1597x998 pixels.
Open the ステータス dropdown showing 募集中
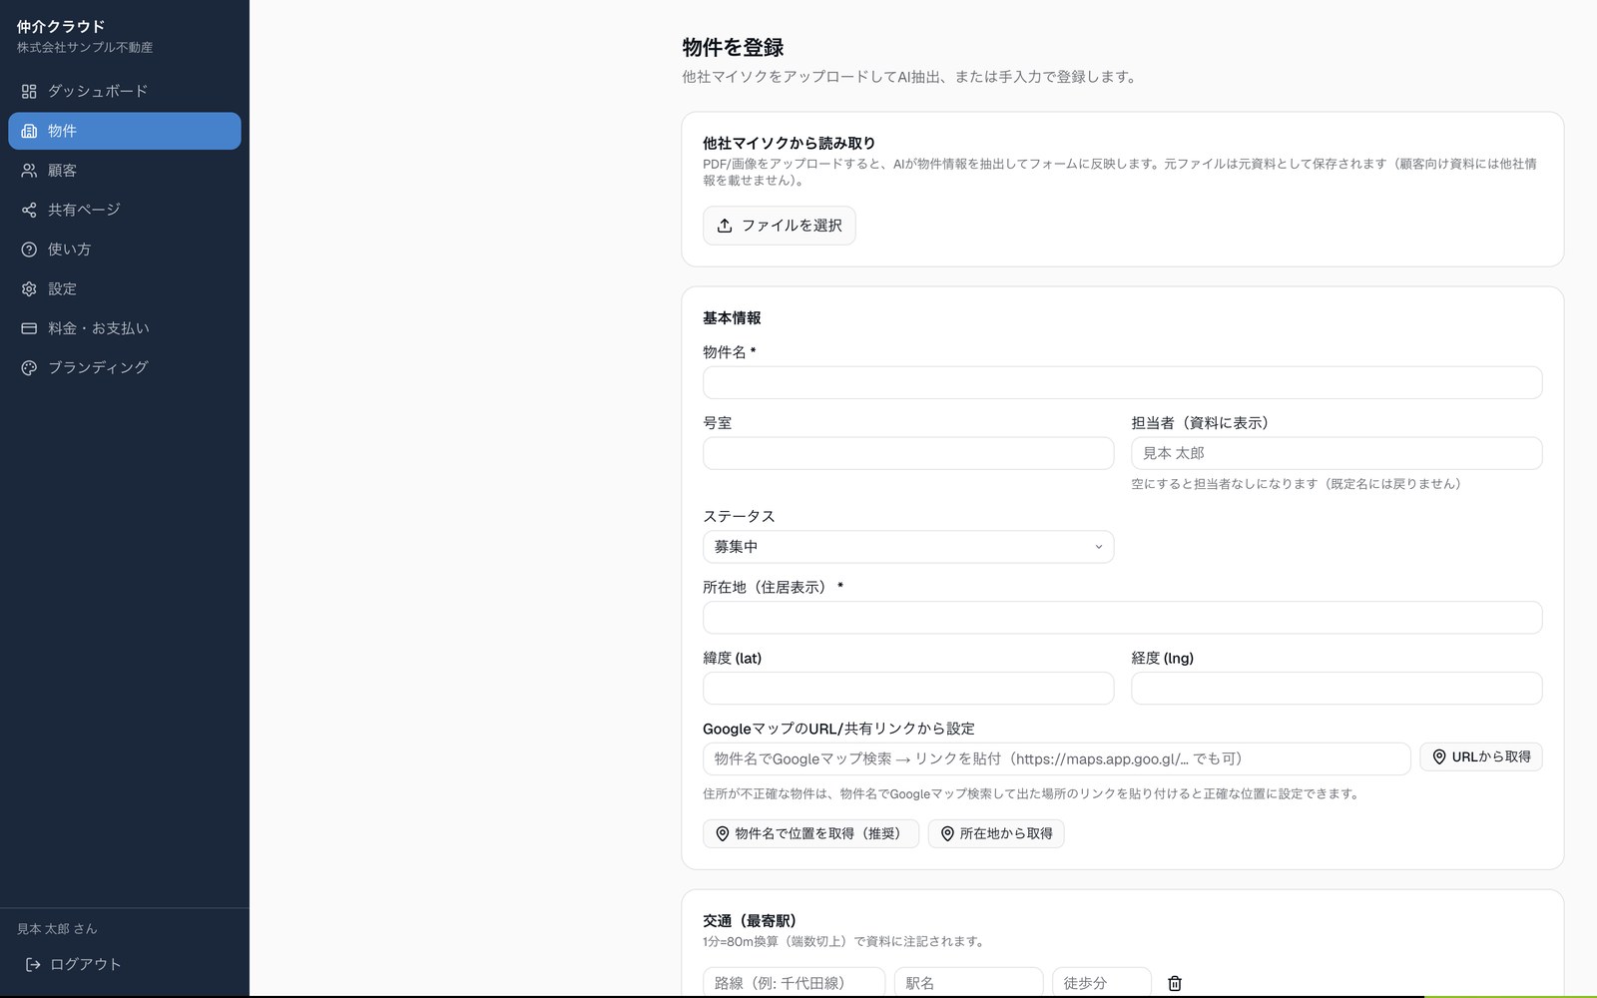pos(908,547)
